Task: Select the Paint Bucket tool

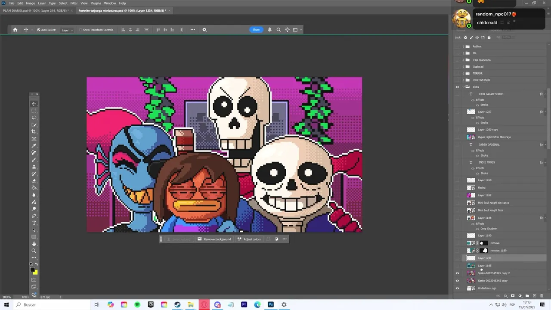Action: (34, 188)
